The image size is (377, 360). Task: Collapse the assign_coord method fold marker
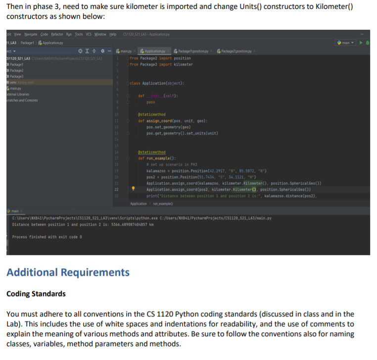[x=128, y=121]
